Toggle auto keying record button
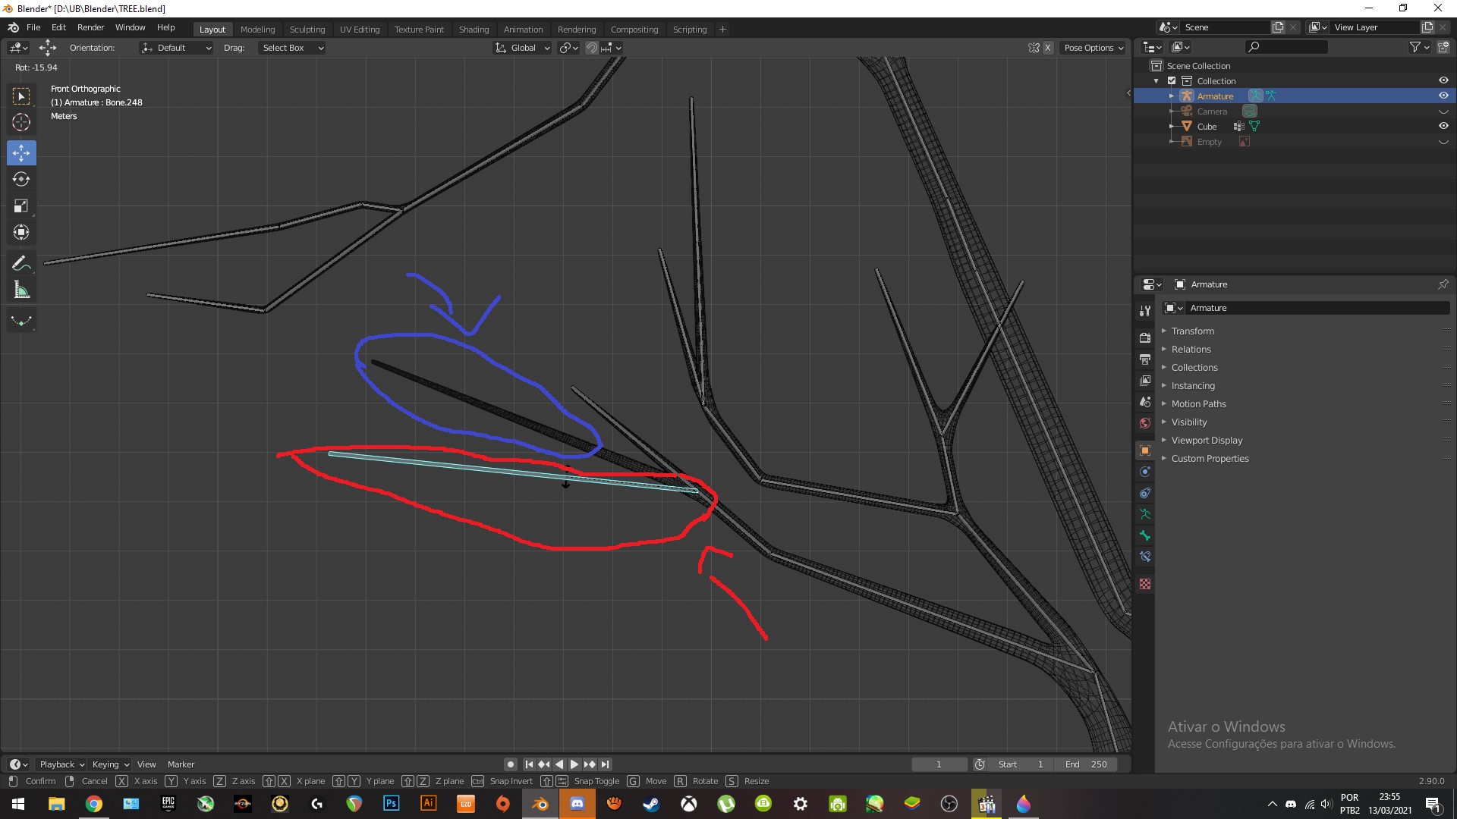 [x=511, y=764]
